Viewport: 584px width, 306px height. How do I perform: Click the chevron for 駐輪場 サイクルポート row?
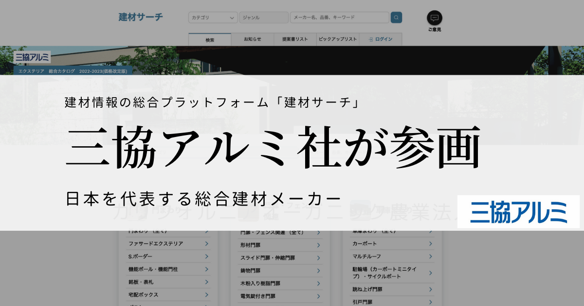tap(431, 272)
